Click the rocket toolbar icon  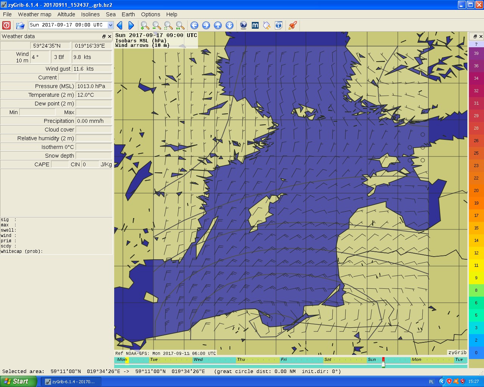click(293, 25)
